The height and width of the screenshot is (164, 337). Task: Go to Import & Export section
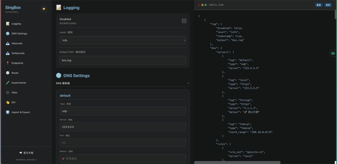pyautogui.click(x=21, y=112)
